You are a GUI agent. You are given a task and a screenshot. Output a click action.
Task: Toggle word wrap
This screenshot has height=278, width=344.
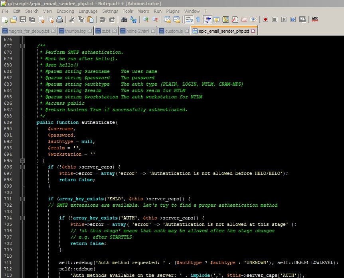pos(189,19)
